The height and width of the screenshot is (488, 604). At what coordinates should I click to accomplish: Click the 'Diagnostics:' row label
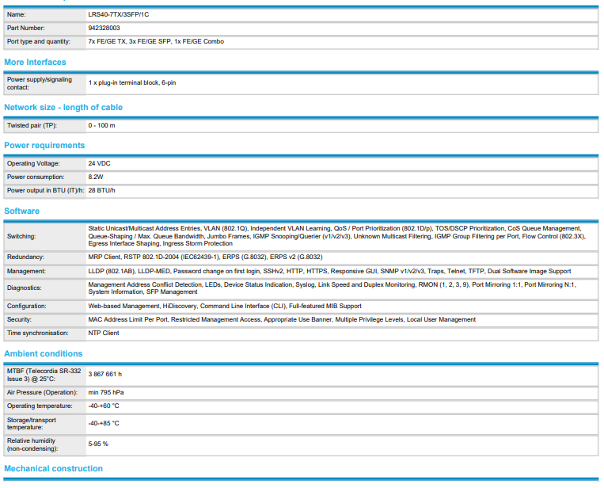(25, 288)
